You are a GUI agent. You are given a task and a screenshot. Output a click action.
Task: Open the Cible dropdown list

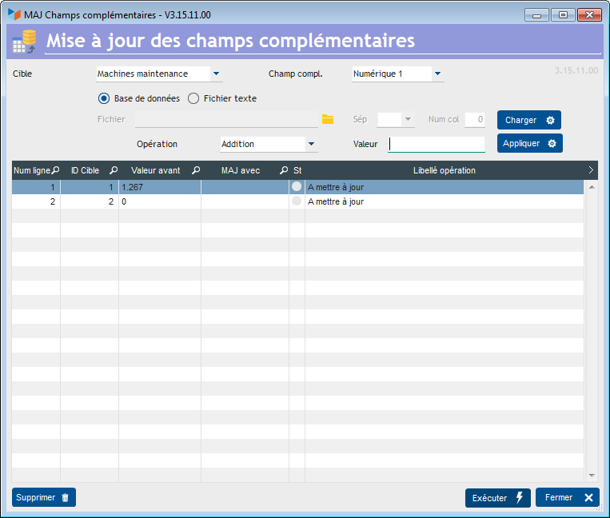(x=217, y=74)
